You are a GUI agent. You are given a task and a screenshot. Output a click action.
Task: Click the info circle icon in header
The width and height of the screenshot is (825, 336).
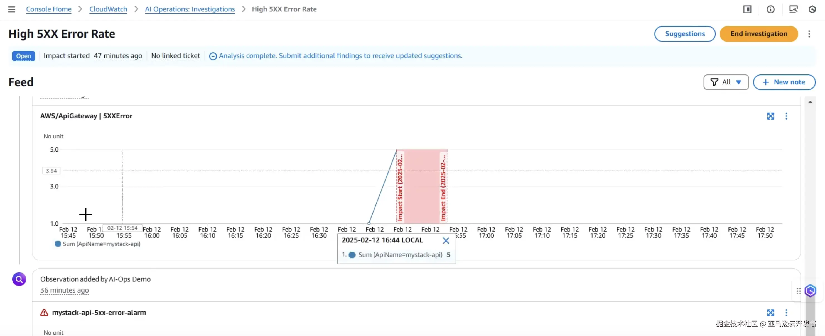point(770,9)
